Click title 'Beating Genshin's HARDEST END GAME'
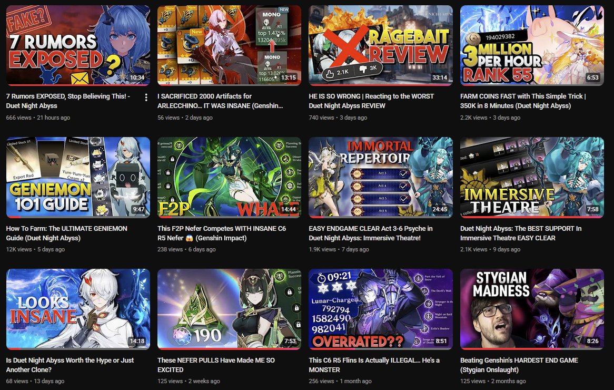Viewport: 614px width, 390px height. tap(519, 365)
